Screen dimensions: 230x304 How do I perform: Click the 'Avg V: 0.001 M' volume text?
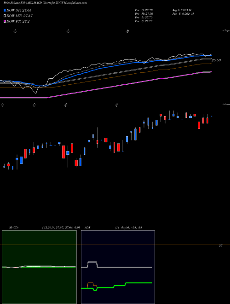[x=182, y=10]
